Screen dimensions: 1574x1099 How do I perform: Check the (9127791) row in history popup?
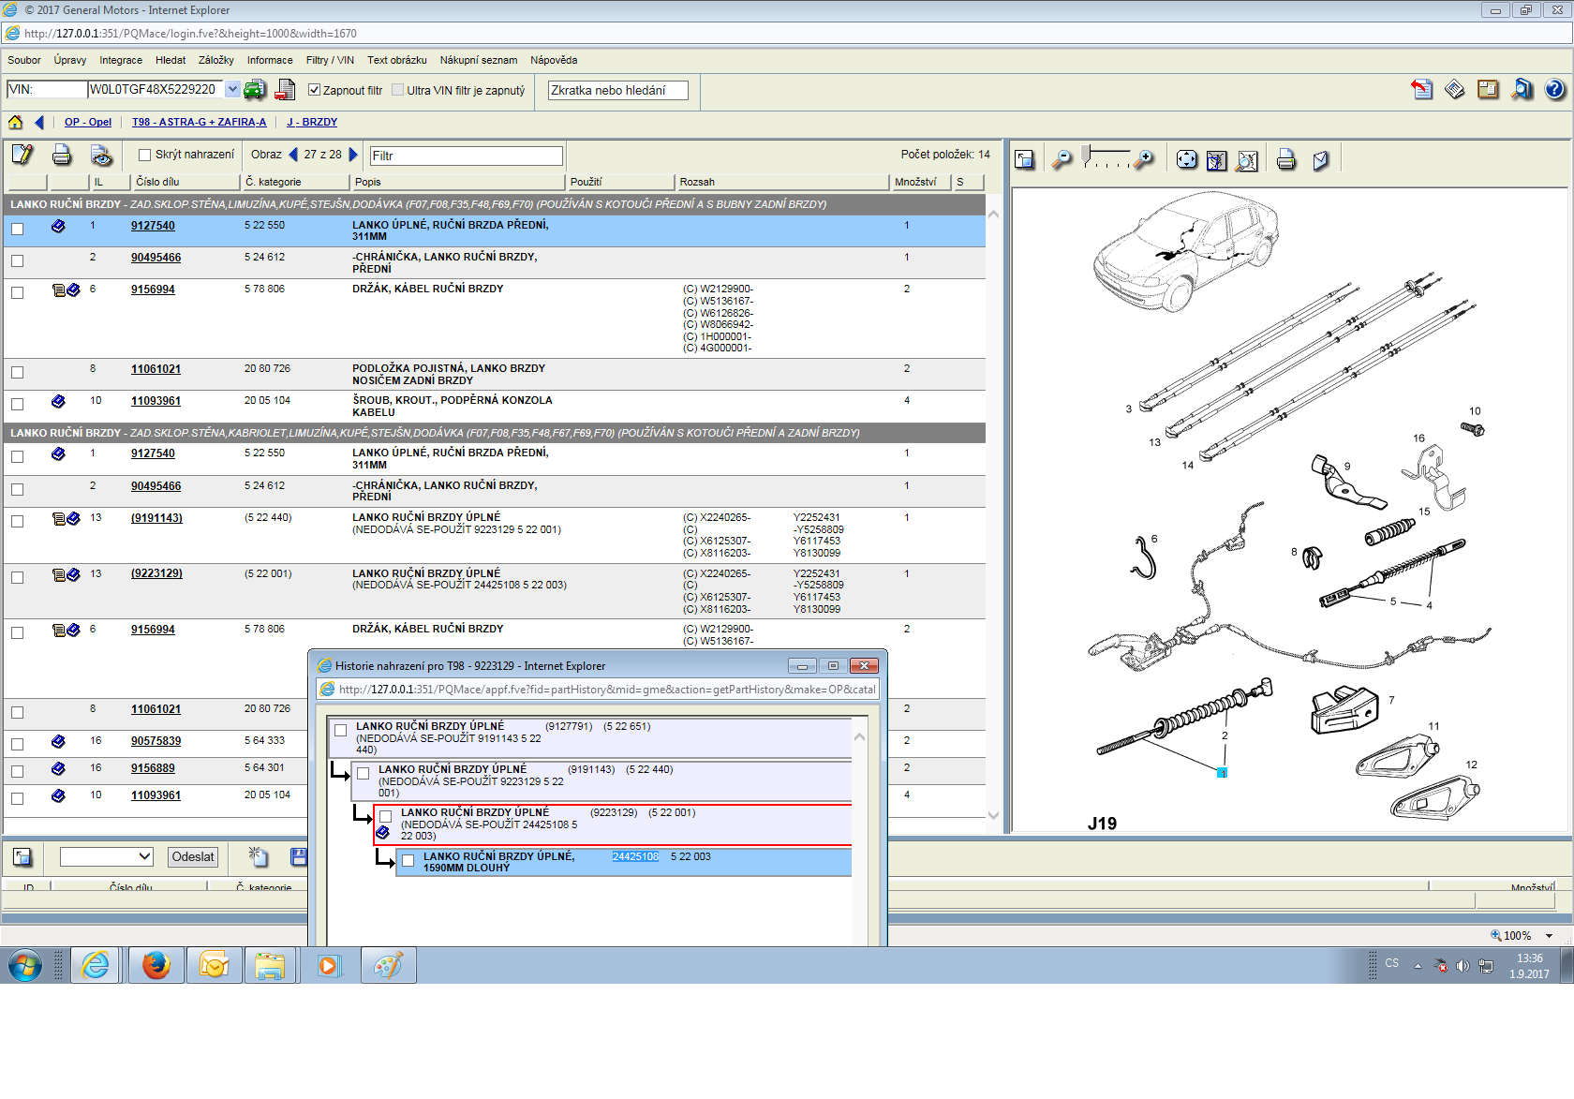[x=340, y=730]
